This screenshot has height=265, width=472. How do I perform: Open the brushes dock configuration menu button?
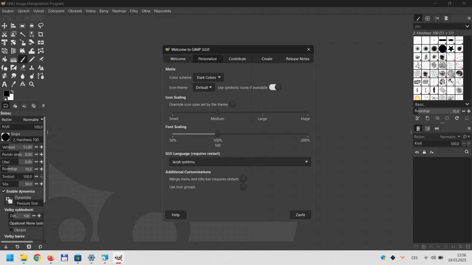pos(469,18)
